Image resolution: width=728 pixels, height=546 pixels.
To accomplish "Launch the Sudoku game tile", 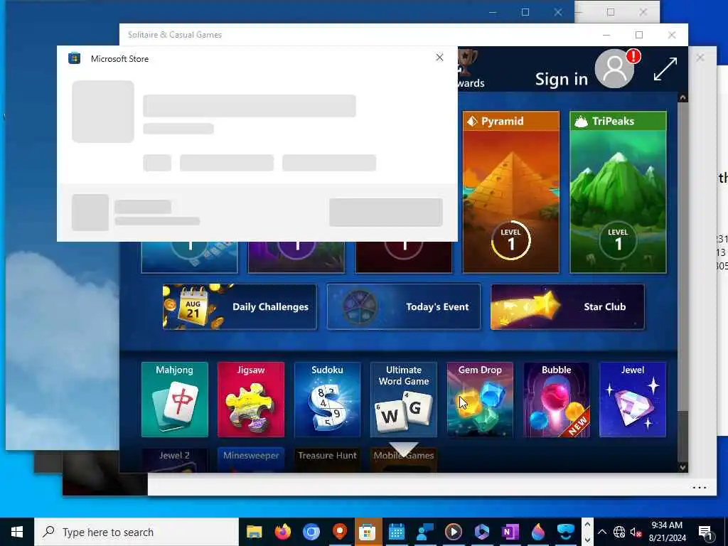I will (x=327, y=400).
